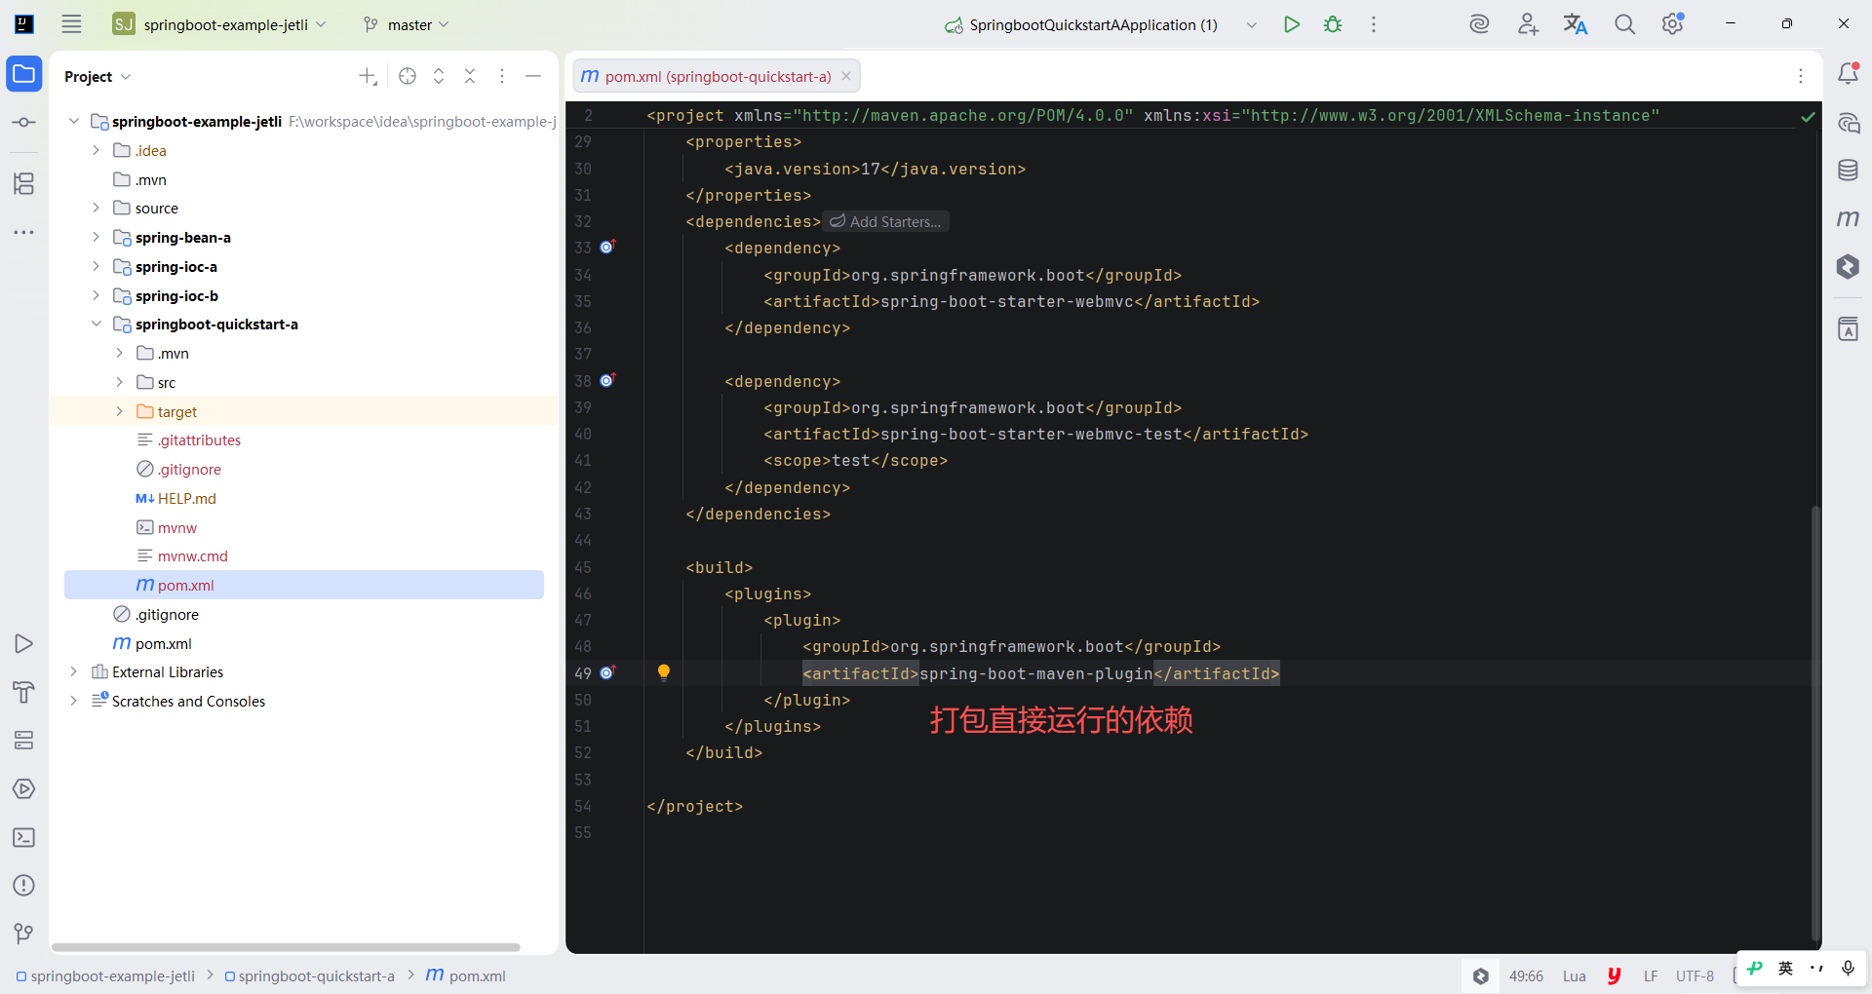Collapse all items in Project tree
The image size is (1872, 994).
470,76
